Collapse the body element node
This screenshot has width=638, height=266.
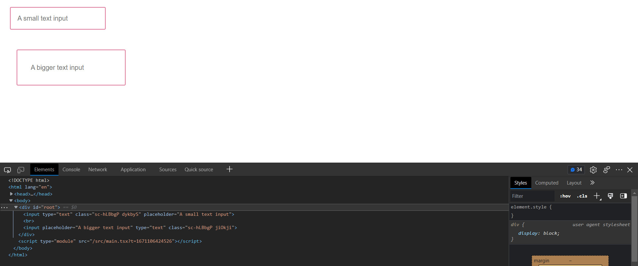[11, 200]
